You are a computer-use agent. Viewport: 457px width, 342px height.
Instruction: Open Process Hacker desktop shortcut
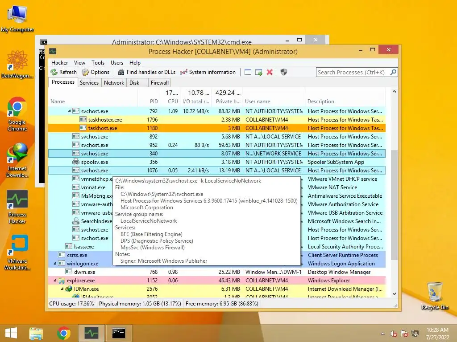[x=17, y=207]
